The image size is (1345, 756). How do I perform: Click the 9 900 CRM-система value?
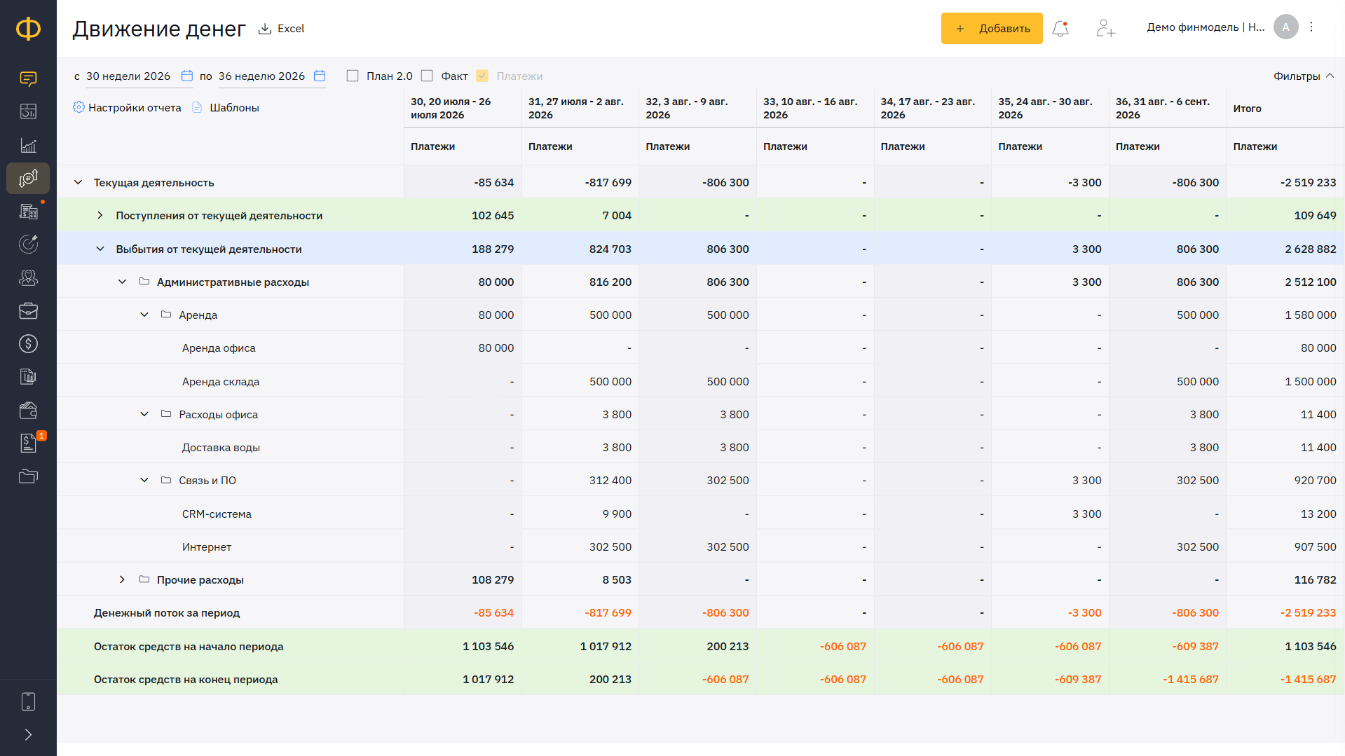pyautogui.click(x=617, y=514)
